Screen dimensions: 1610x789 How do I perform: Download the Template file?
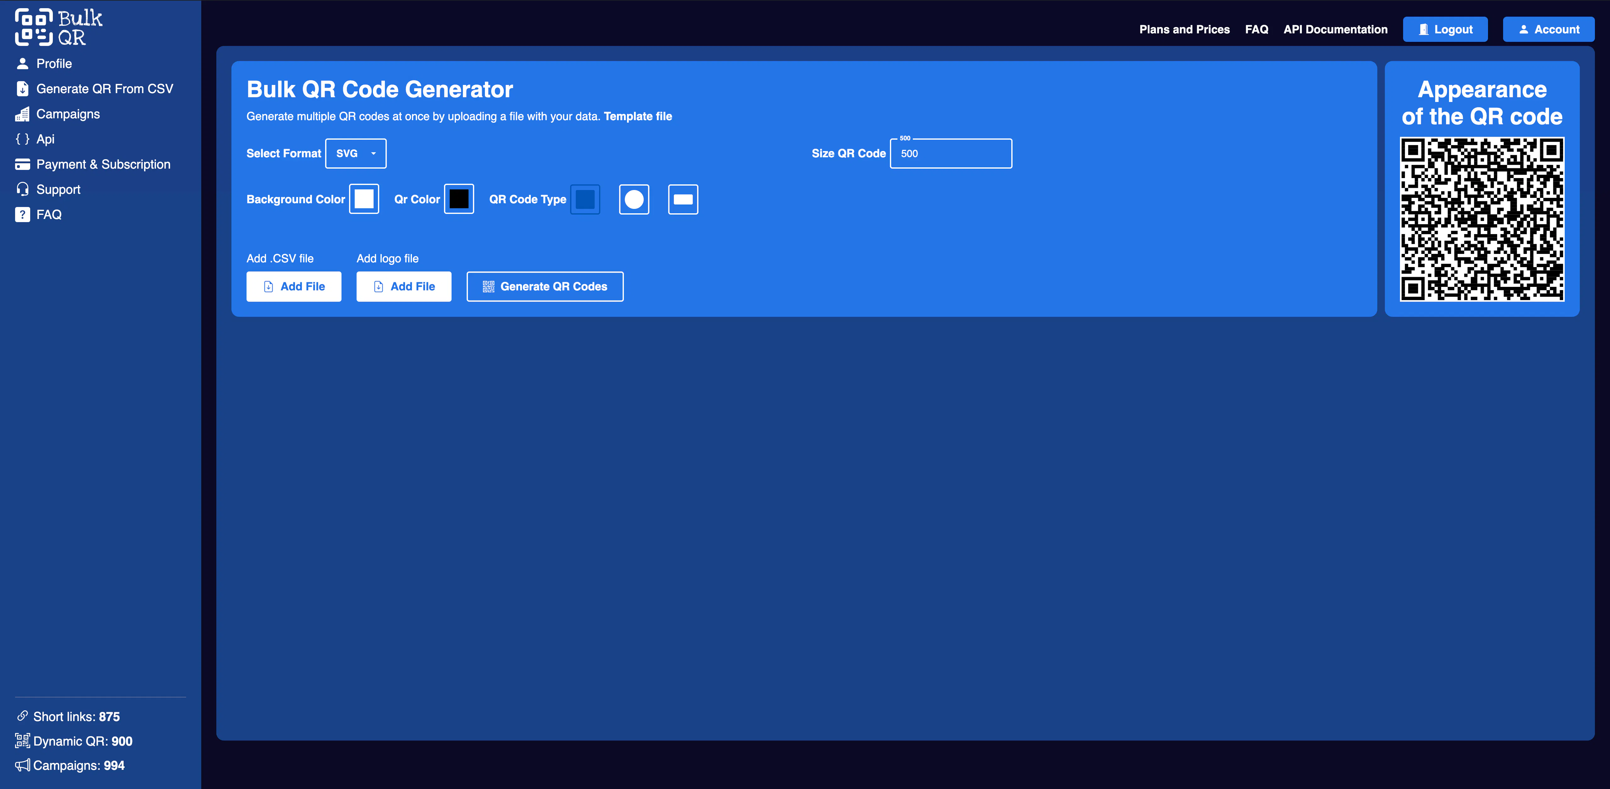tap(637, 116)
